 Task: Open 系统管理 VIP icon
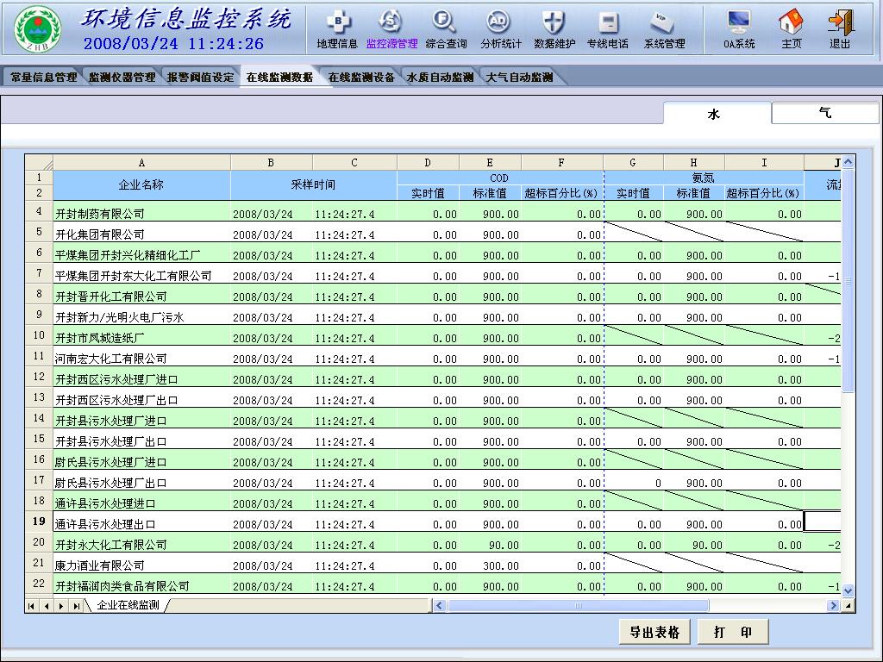pyautogui.click(x=664, y=29)
